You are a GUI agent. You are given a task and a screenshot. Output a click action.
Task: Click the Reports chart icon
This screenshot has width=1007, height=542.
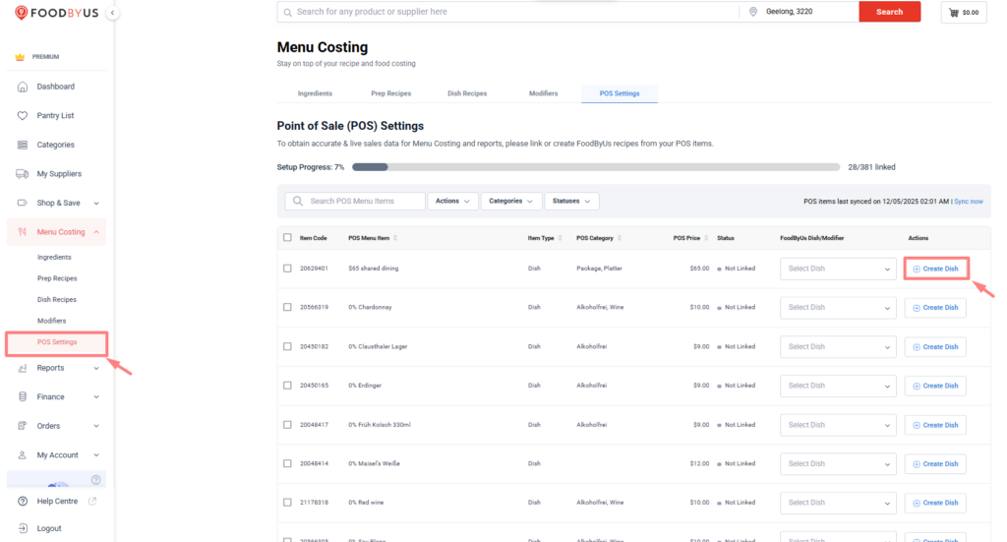pos(23,368)
